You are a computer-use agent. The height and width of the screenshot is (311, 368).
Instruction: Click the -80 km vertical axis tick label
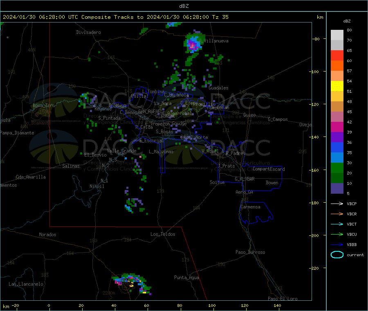(316, 39)
